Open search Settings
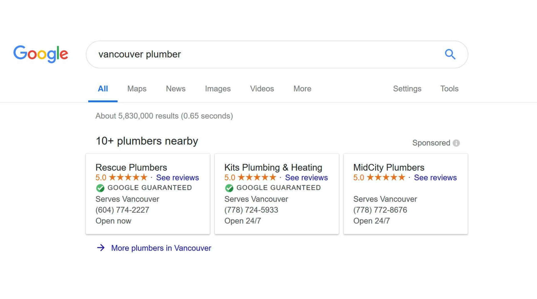The image size is (537, 299). [x=407, y=89]
